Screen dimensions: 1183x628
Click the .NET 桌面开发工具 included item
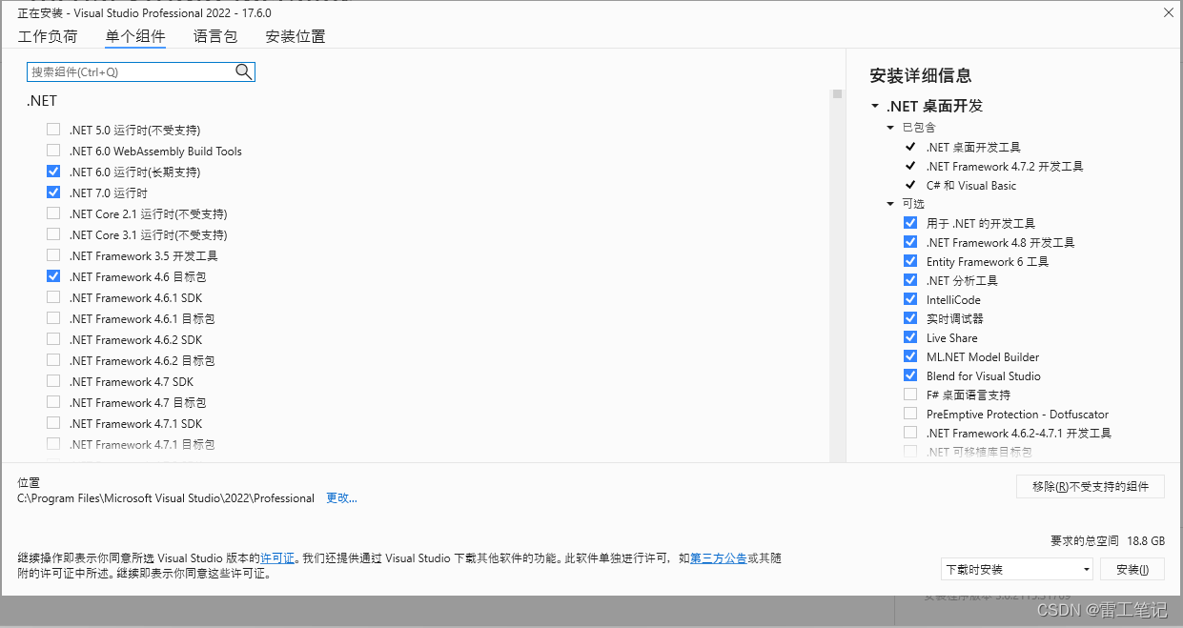pyautogui.click(x=973, y=147)
